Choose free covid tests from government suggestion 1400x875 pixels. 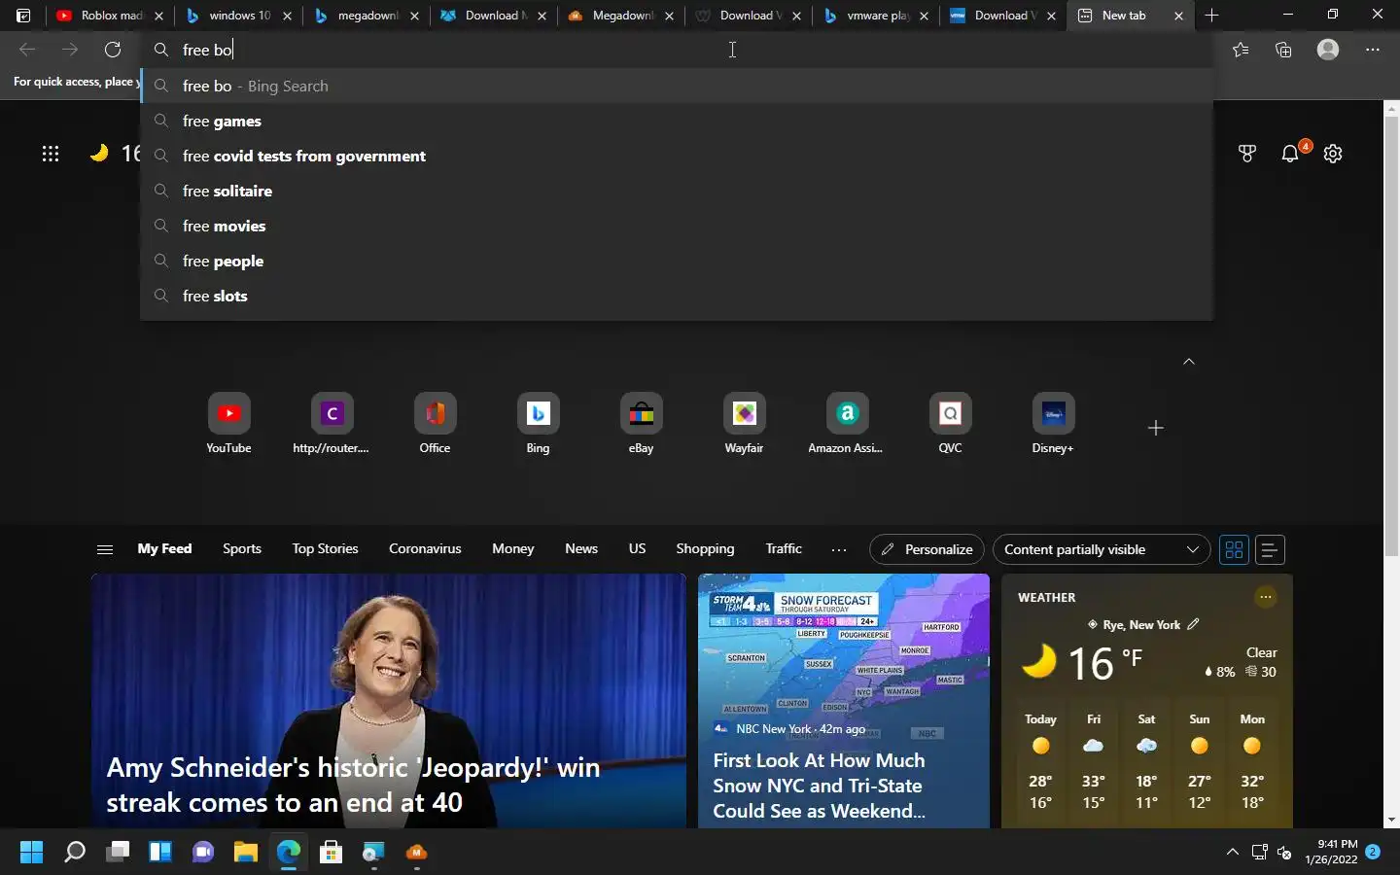point(677,156)
